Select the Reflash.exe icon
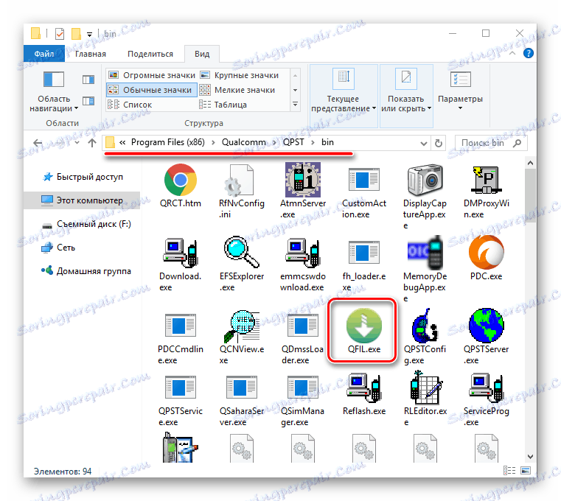 tap(363, 388)
